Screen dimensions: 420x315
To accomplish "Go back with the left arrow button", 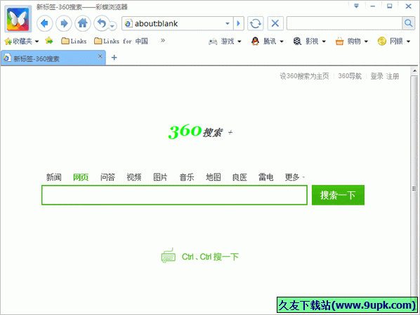I will (x=44, y=23).
